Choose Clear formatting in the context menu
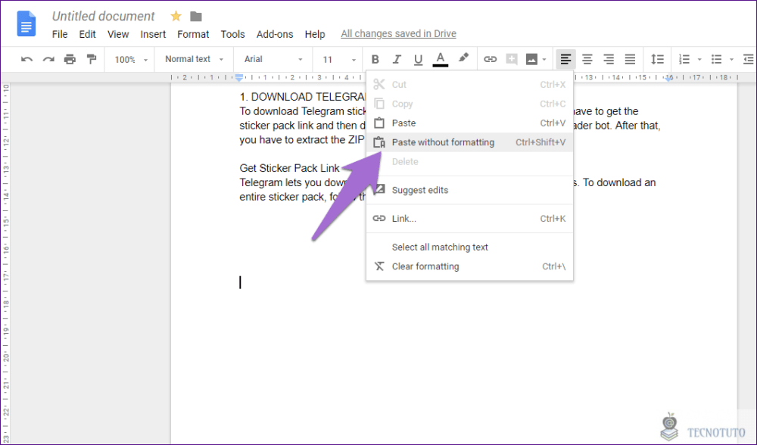The height and width of the screenshot is (445, 757). click(x=470, y=266)
